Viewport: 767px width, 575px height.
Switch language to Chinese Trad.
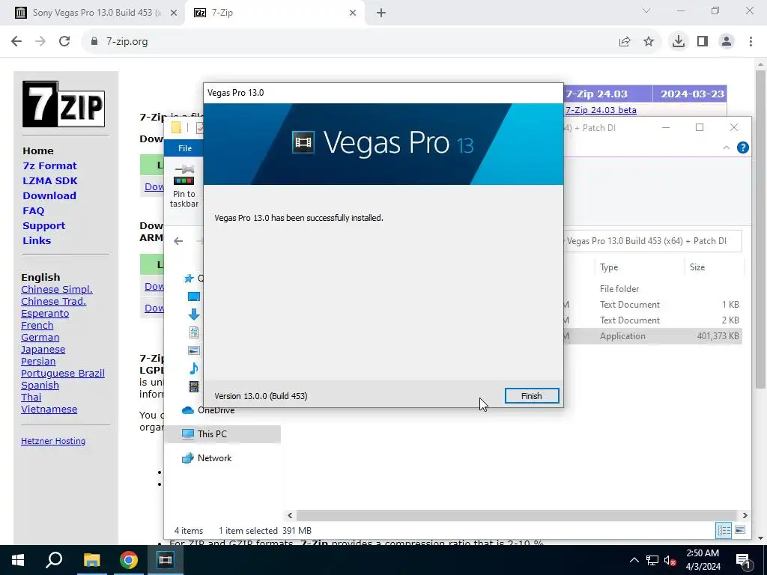point(54,301)
